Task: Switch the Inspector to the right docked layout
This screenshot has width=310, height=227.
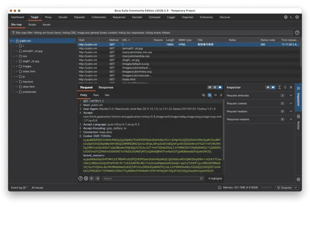Action: 273,87
